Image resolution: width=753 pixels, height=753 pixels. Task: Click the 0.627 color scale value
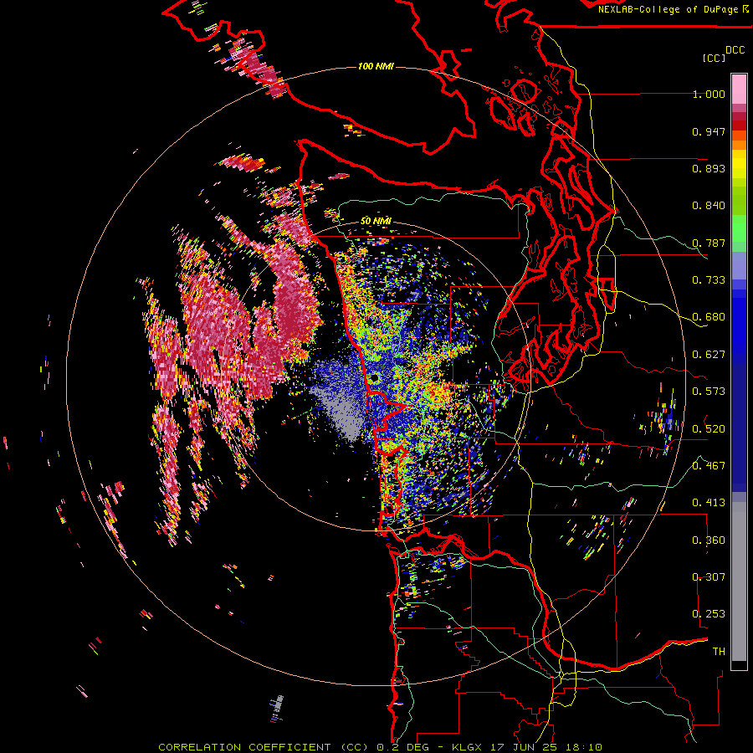(709, 355)
